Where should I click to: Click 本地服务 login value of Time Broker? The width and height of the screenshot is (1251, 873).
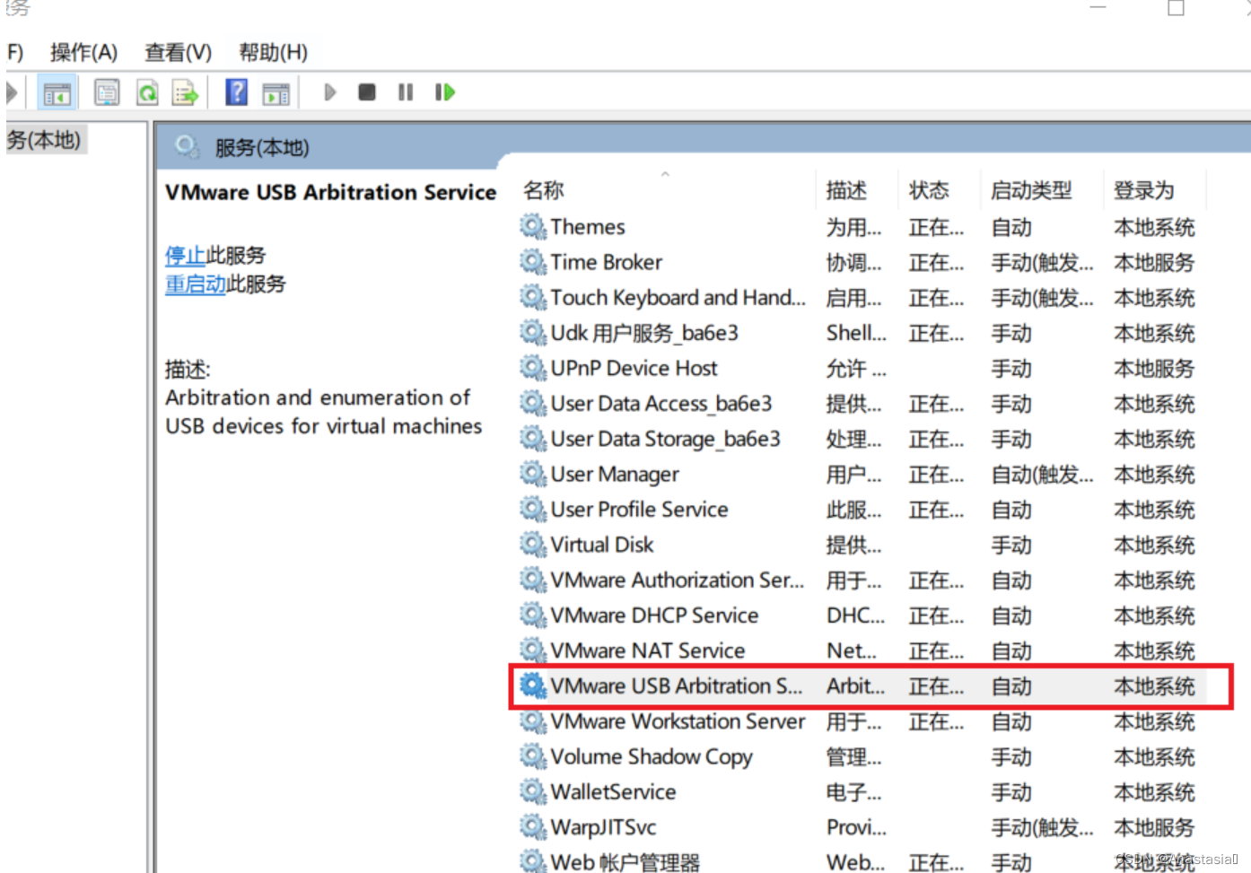click(1154, 262)
